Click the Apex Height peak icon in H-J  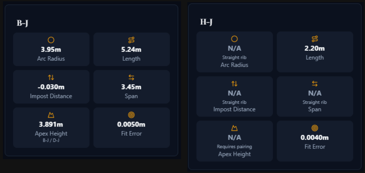(x=234, y=128)
